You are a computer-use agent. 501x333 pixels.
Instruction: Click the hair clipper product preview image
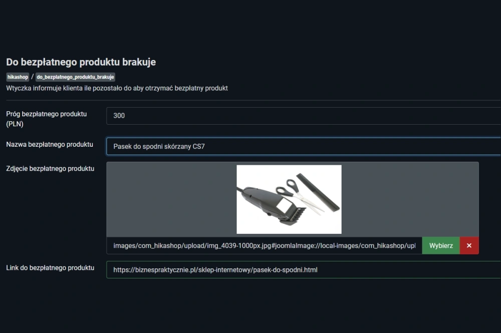coord(289,199)
